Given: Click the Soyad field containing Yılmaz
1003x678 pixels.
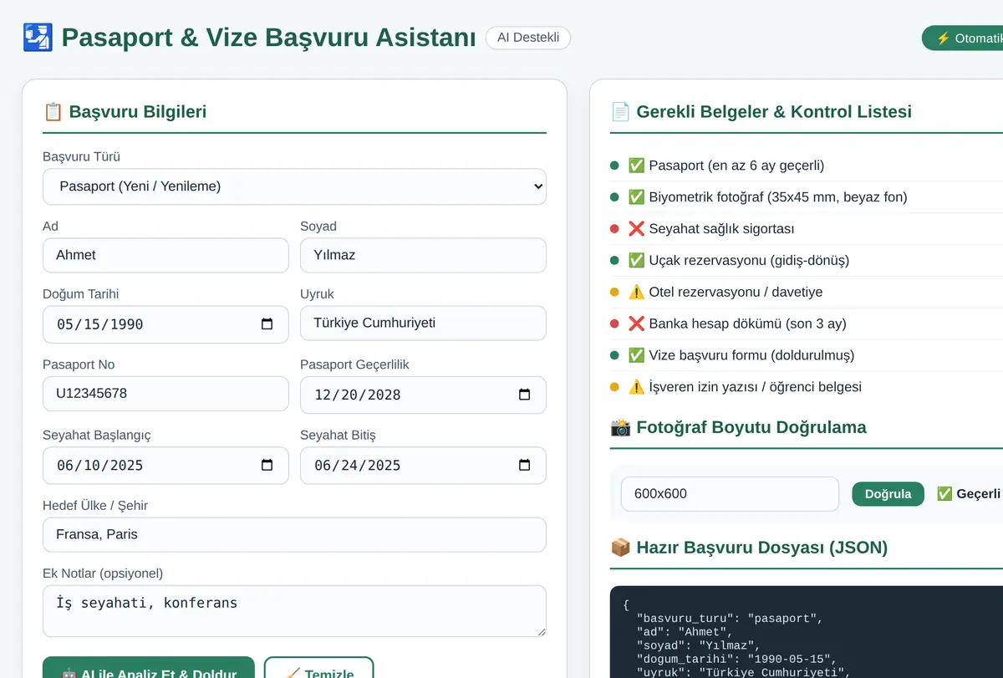Looking at the screenshot, I should tap(423, 255).
